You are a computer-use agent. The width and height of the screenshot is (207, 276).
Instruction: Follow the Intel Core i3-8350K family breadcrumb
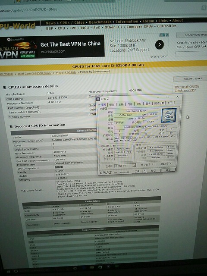(34, 73)
